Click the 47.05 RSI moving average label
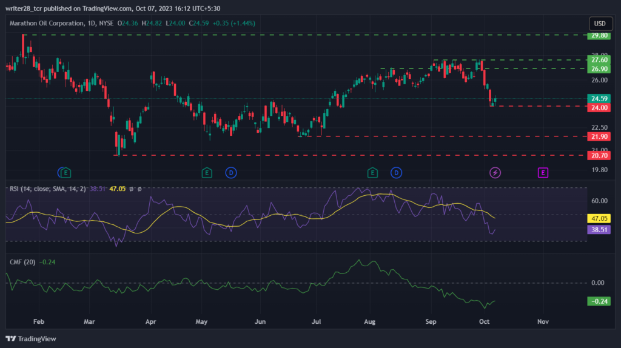 point(599,218)
